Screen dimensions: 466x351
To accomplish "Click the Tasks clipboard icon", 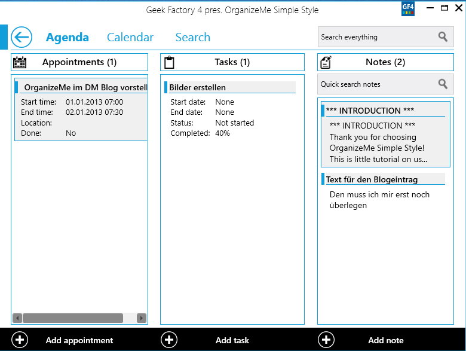I will click(169, 62).
